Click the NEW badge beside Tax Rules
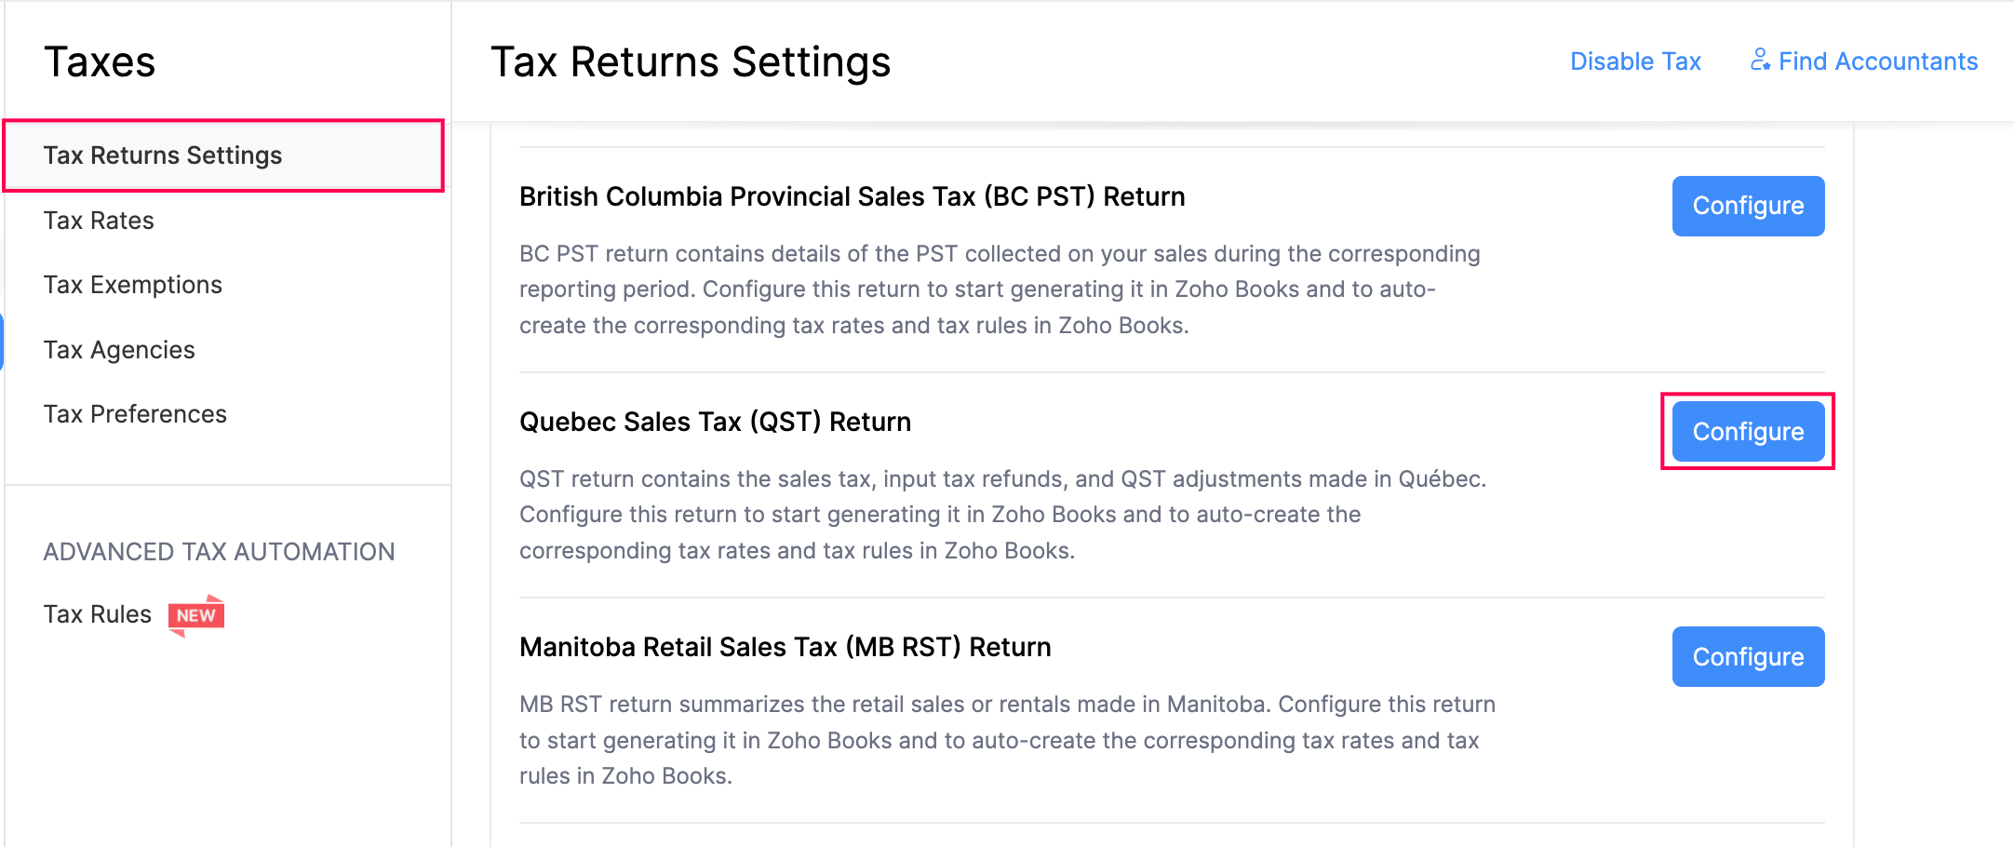2014x847 pixels. tap(196, 614)
